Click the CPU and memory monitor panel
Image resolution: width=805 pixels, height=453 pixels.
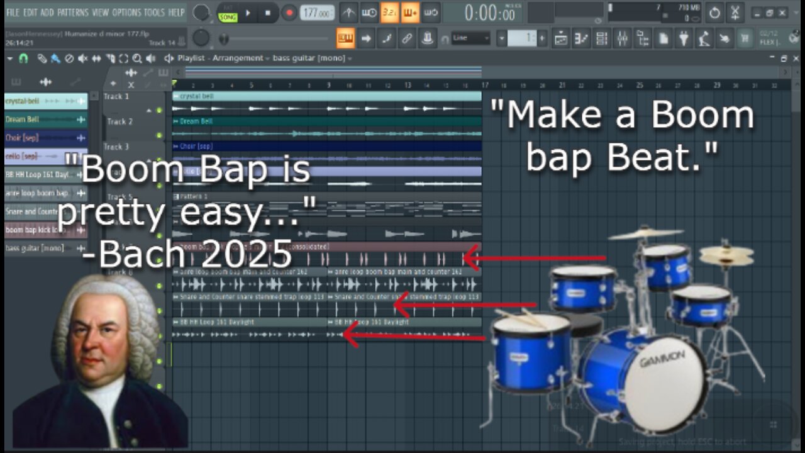click(x=654, y=13)
